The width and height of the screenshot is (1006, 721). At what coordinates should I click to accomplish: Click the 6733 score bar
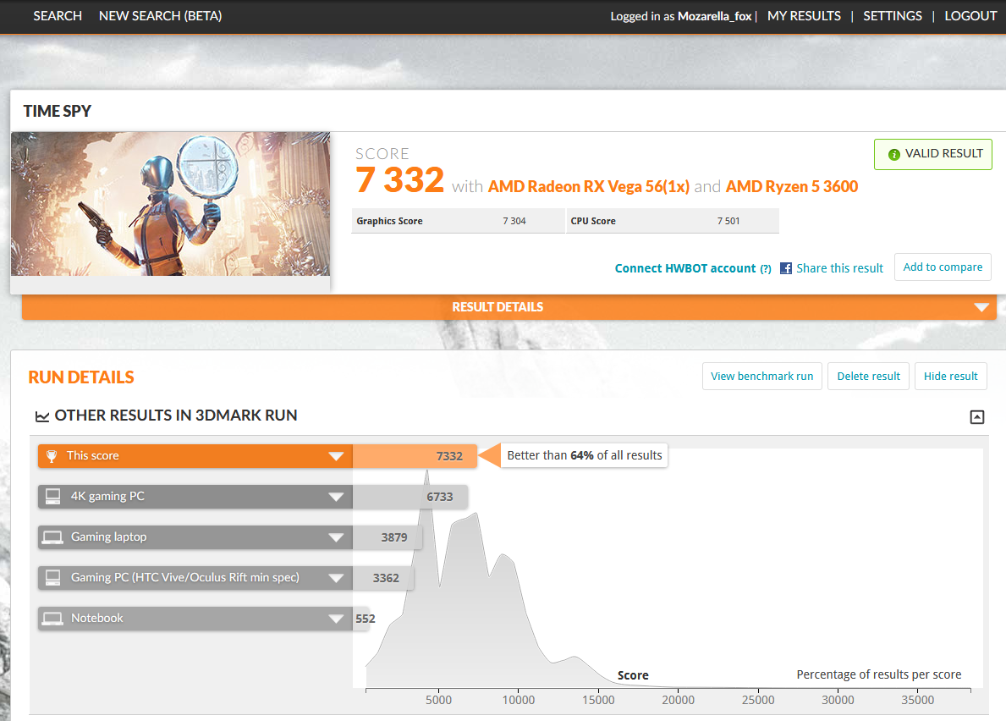pyautogui.click(x=410, y=497)
